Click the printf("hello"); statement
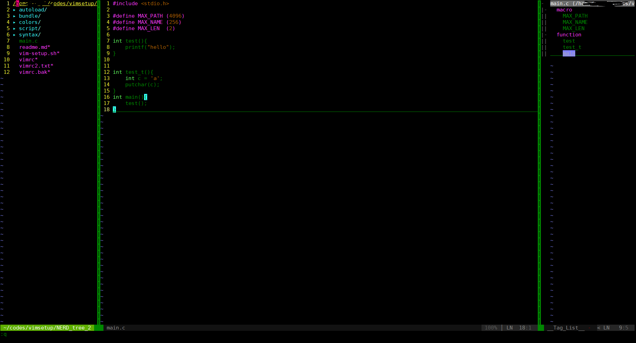636x343 pixels. tap(150, 47)
